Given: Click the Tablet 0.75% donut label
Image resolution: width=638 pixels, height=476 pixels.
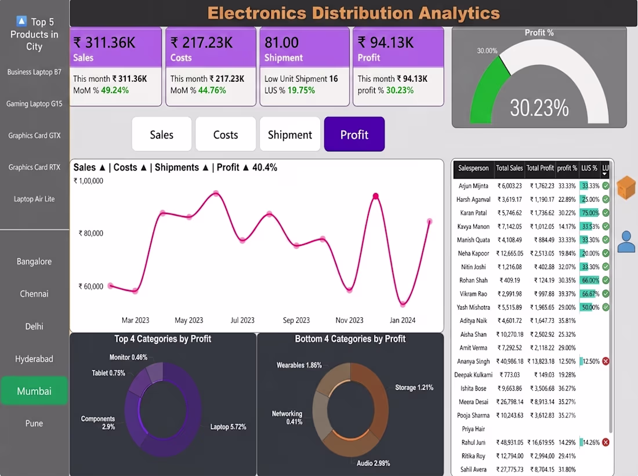Looking at the screenshot, I should [108, 373].
